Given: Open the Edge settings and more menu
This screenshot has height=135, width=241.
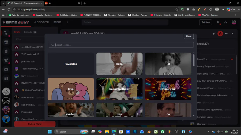Looking at the screenshot, I should click(223, 9).
